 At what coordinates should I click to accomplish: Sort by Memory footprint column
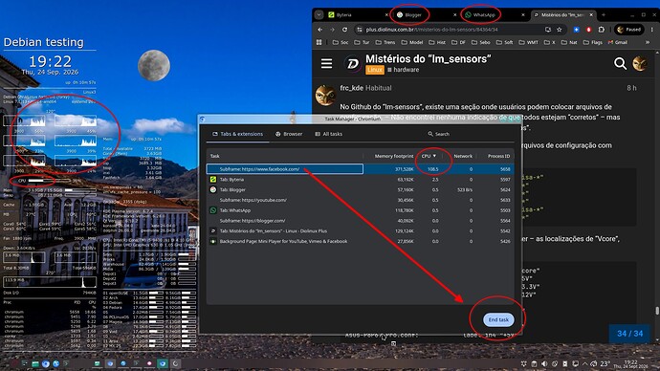coord(394,156)
